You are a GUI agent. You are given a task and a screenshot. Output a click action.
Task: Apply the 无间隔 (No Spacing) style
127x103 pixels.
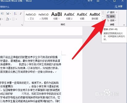click(x=44, y=16)
